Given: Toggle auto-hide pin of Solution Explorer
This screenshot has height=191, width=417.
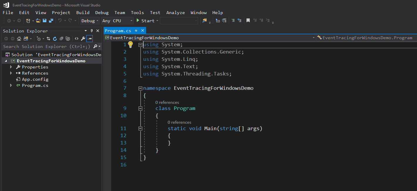Looking at the screenshot, I should click(x=92, y=31).
